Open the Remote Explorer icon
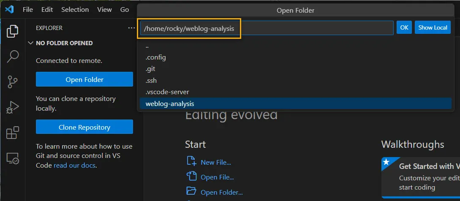The height and width of the screenshot is (201, 460). pos(13,158)
